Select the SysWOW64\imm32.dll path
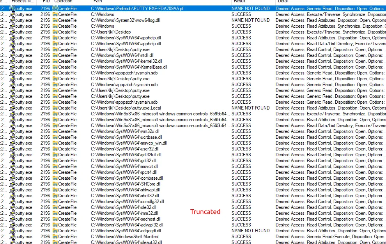The width and height of the screenshot is (386, 244). (x=124, y=213)
